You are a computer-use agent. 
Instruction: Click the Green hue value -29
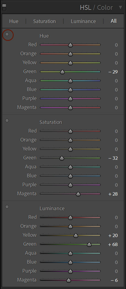(x=113, y=72)
